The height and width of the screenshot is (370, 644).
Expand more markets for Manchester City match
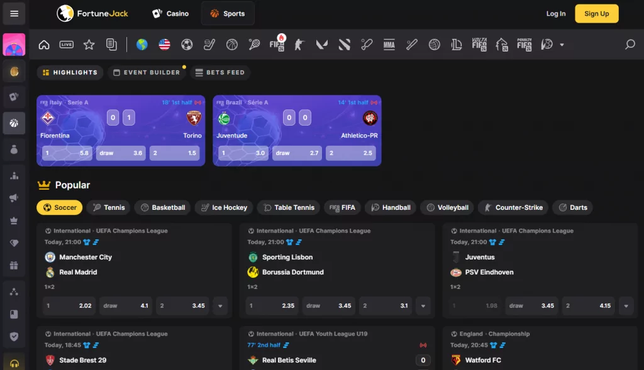[220, 306]
